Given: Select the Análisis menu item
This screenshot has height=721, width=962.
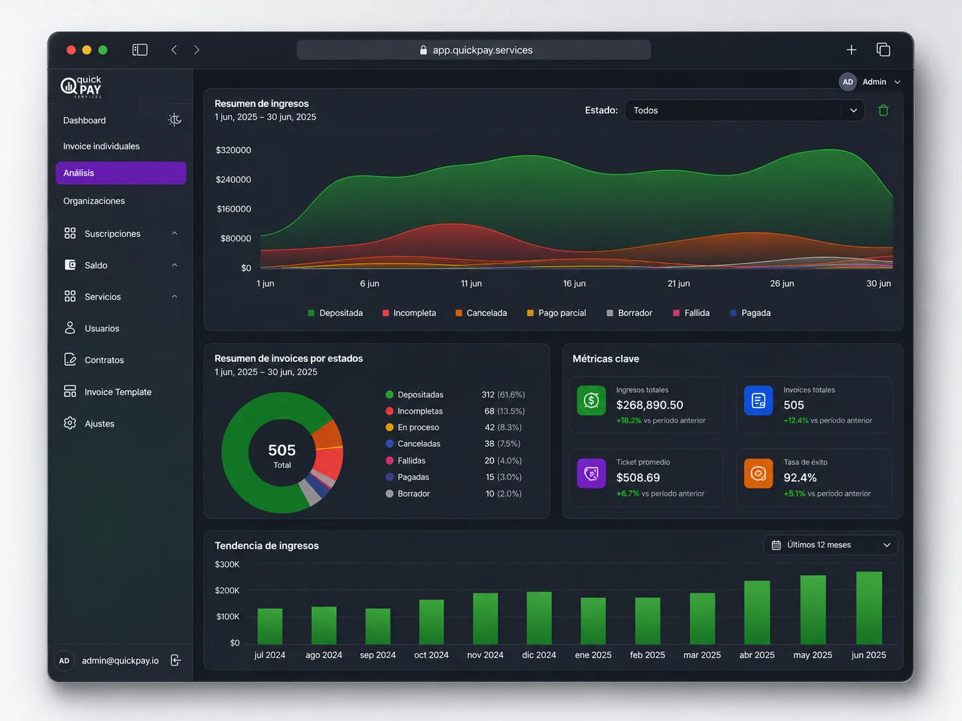Looking at the screenshot, I should [121, 173].
